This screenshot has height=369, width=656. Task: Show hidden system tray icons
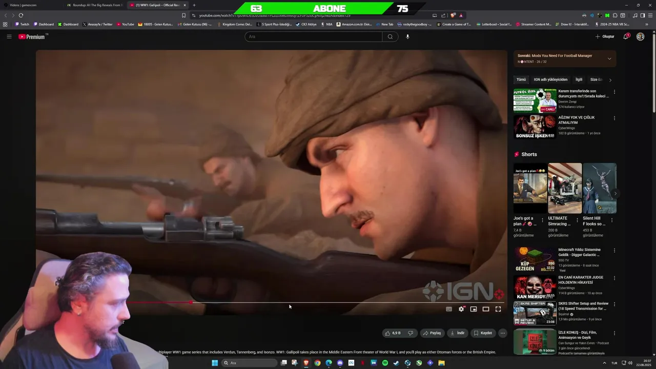point(604,363)
